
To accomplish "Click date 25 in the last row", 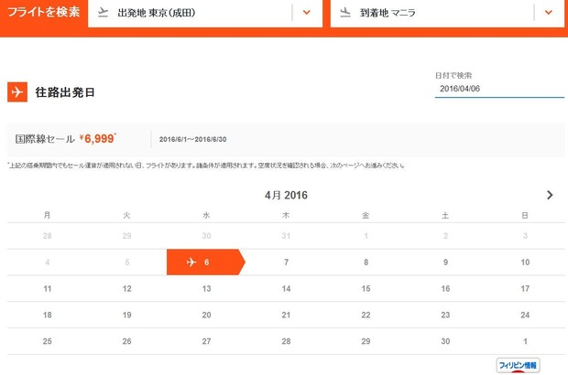I will 47,341.
